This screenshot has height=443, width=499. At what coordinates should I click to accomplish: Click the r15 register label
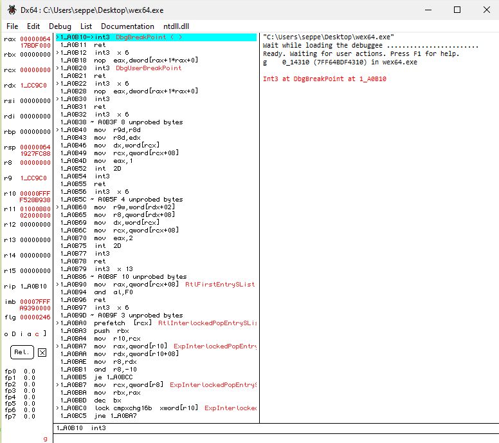[x=10, y=271]
